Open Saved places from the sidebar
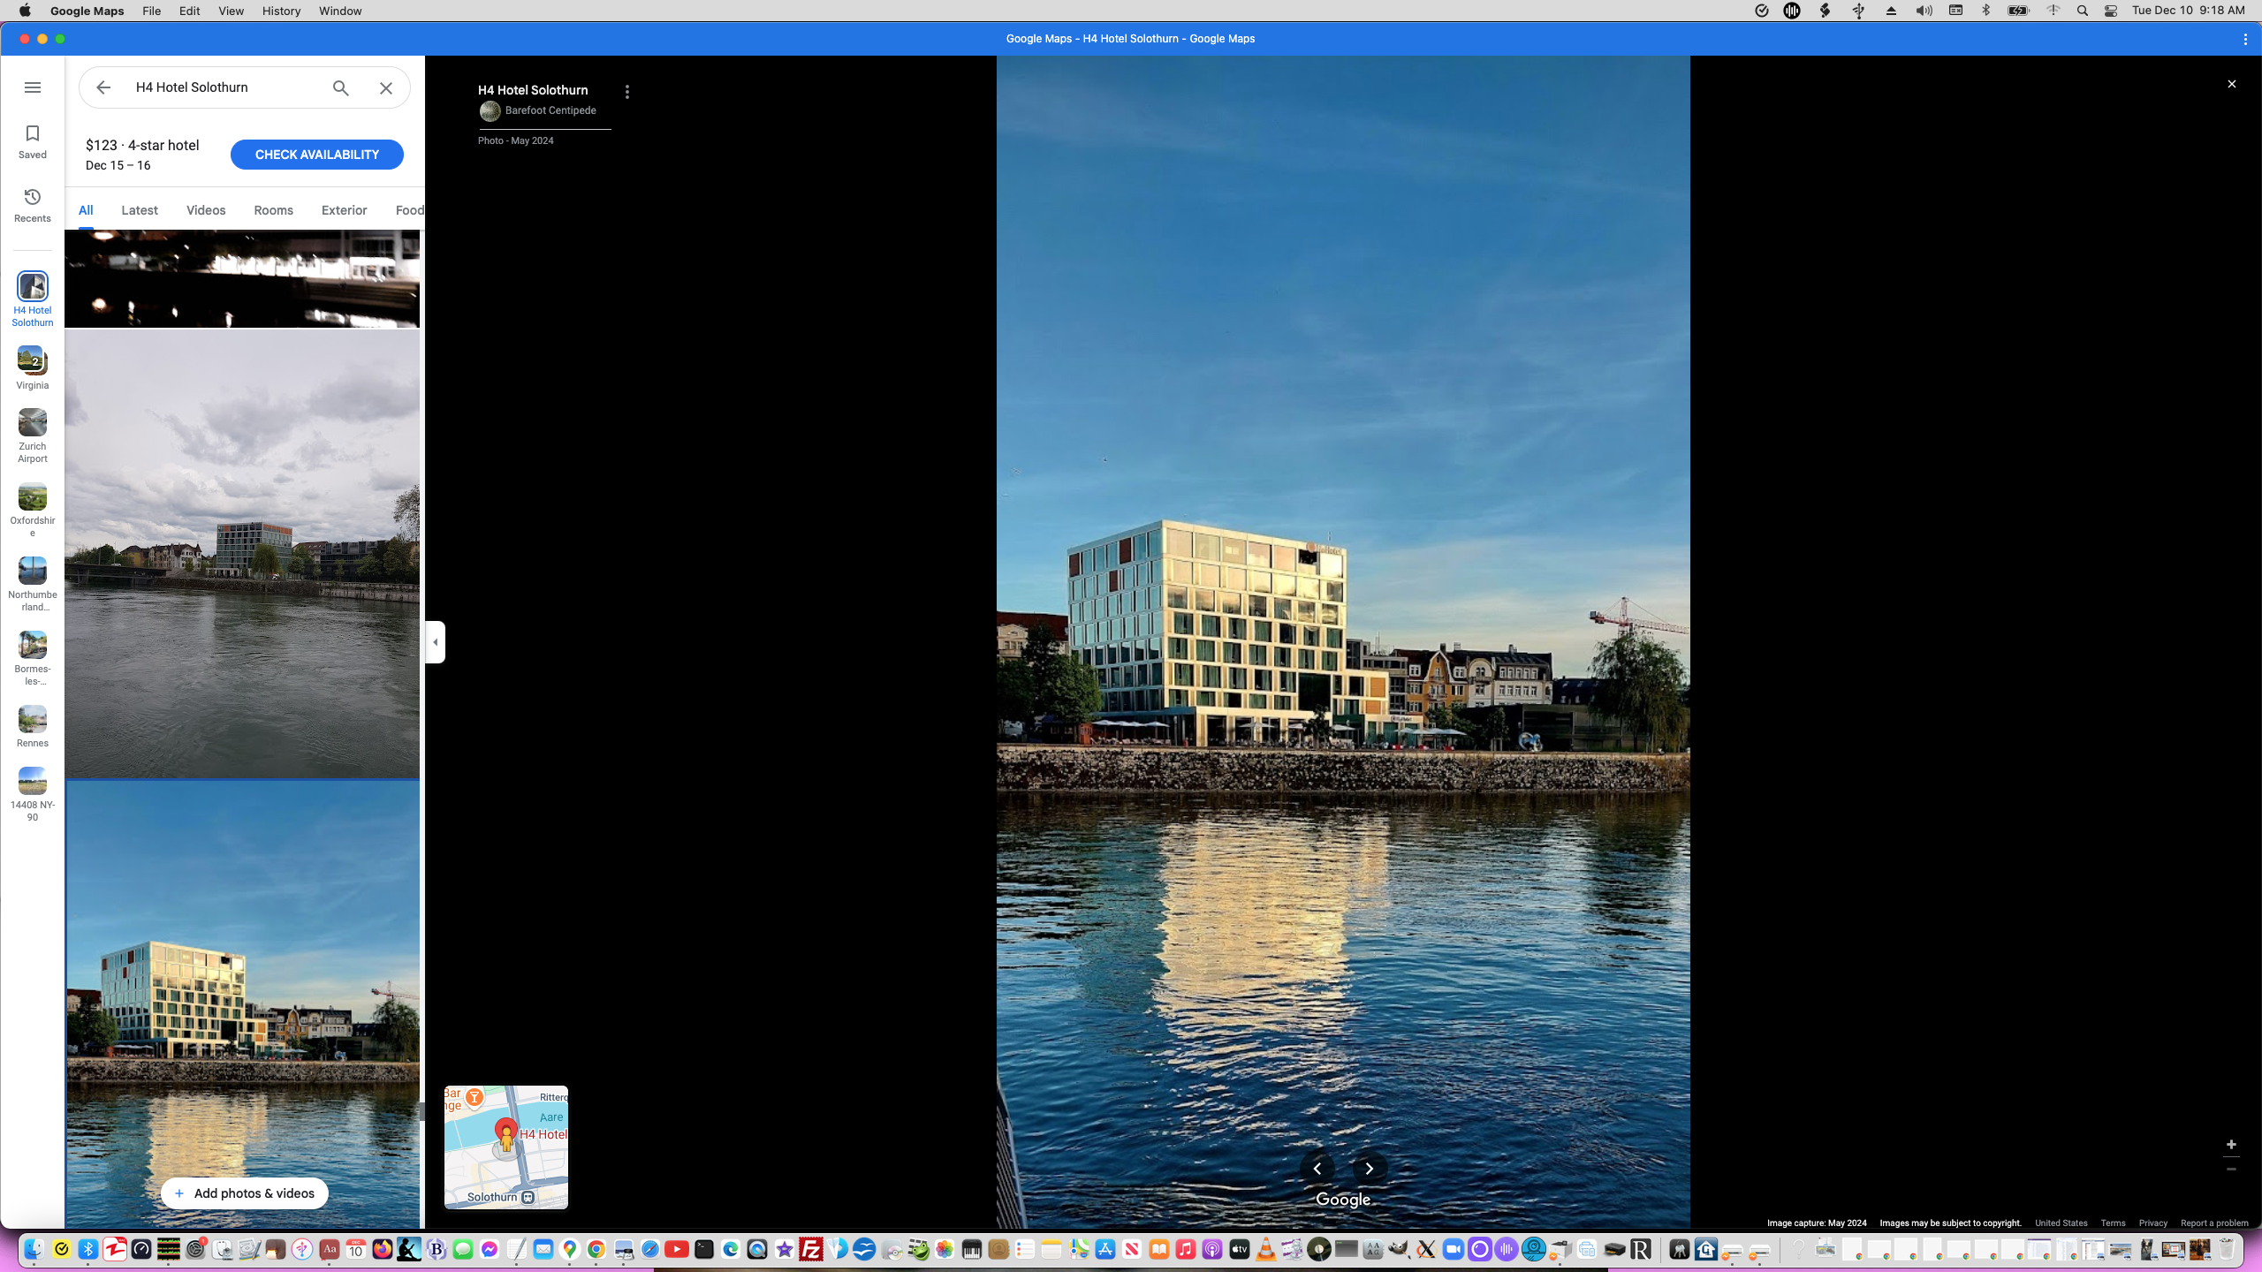The image size is (2262, 1272). tap(32, 140)
